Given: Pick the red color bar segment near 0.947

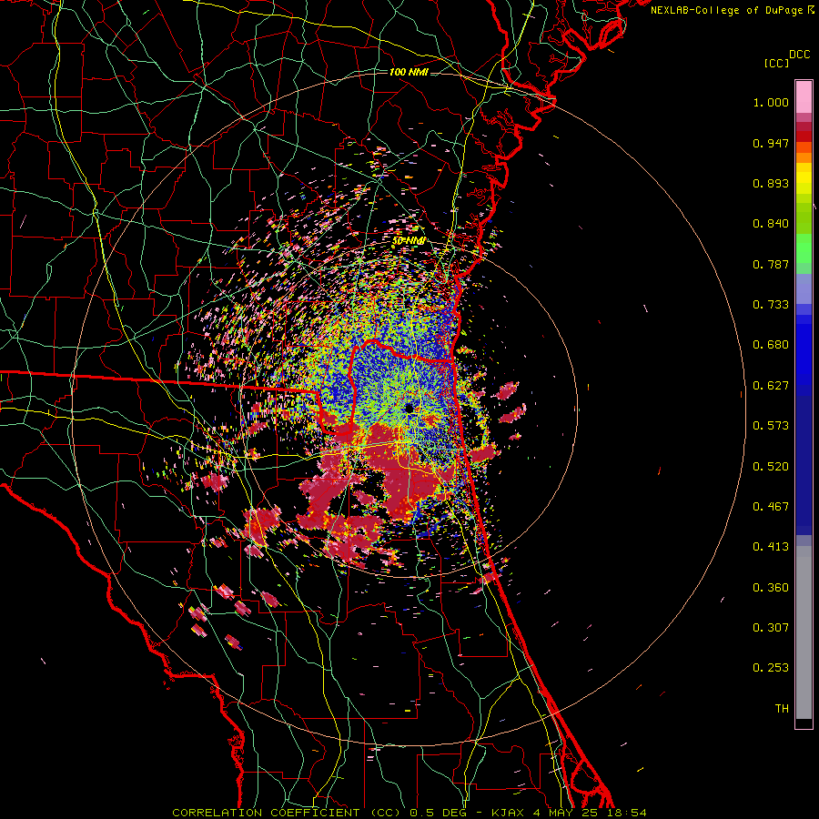Looking at the screenshot, I should coord(804,136).
